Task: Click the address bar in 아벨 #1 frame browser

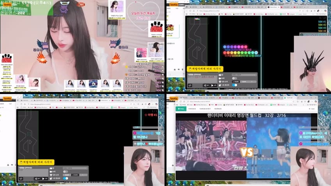Action: tap(80, 104)
